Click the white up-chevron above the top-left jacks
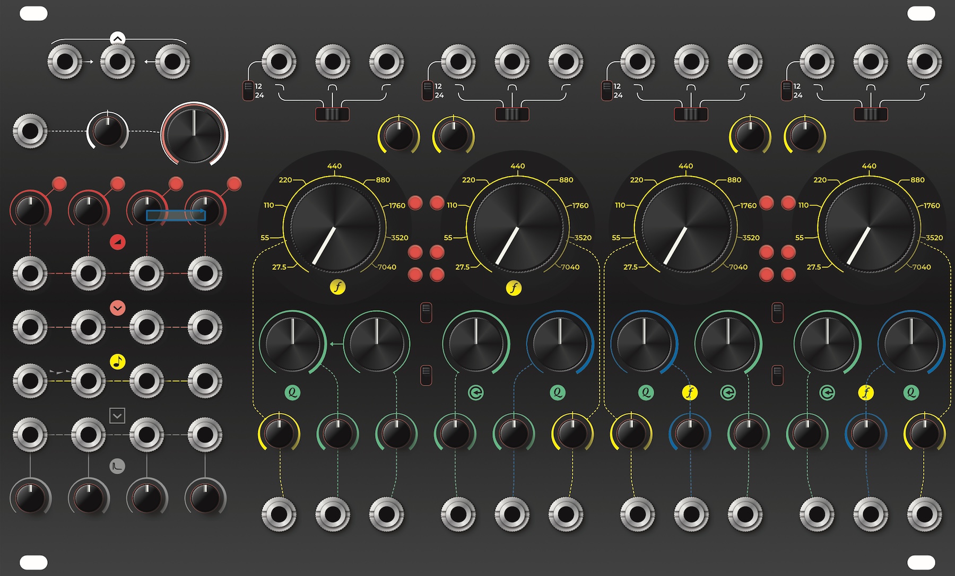 coord(118,39)
